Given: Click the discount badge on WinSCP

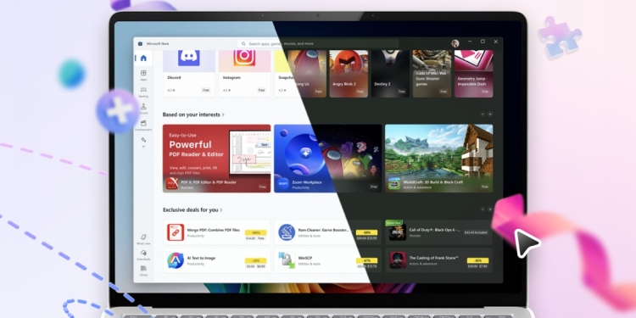Looking at the screenshot, I should (x=366, y=261).
